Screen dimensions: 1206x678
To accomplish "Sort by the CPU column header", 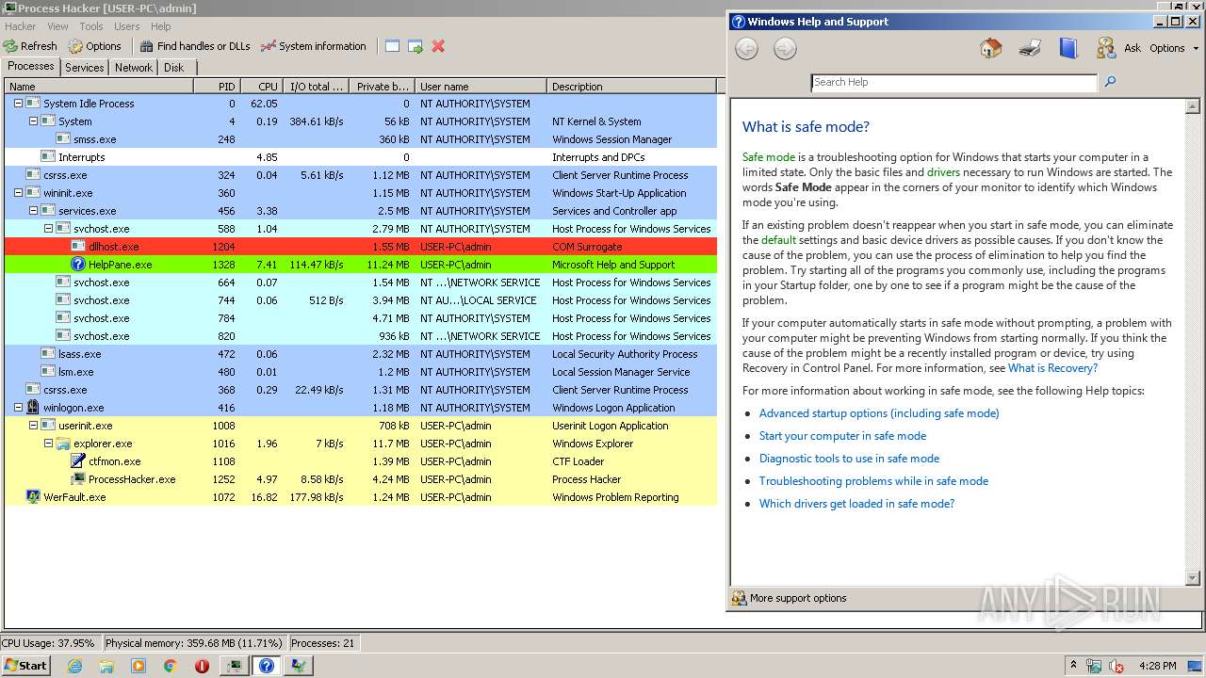I will 261,87.
